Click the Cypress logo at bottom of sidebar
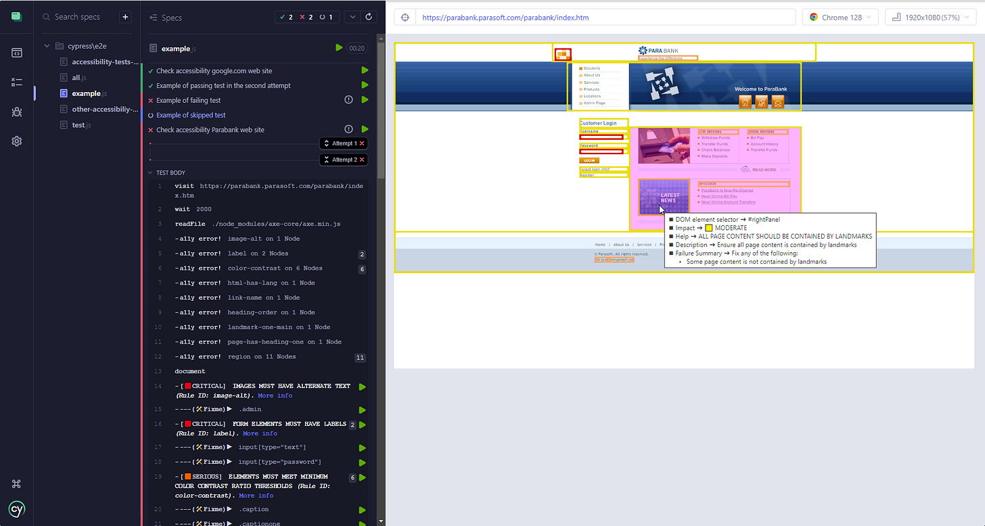This screenshot has width=985, height=526. pos(17,509)
